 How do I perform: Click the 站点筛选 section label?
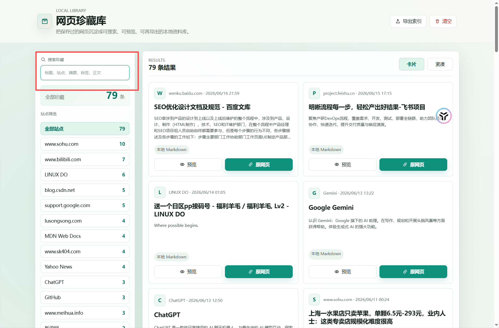(49, 114)
